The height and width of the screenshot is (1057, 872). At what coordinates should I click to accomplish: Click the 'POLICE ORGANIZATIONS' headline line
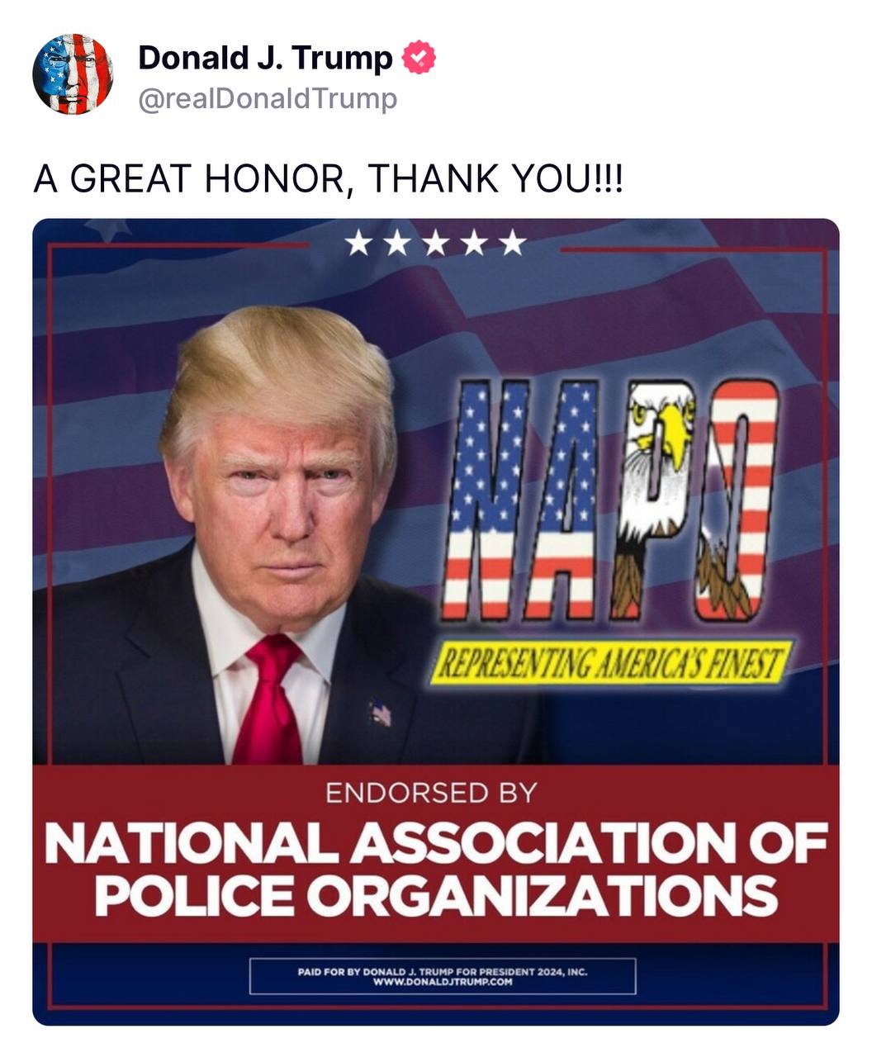click(x=435, y=893)
